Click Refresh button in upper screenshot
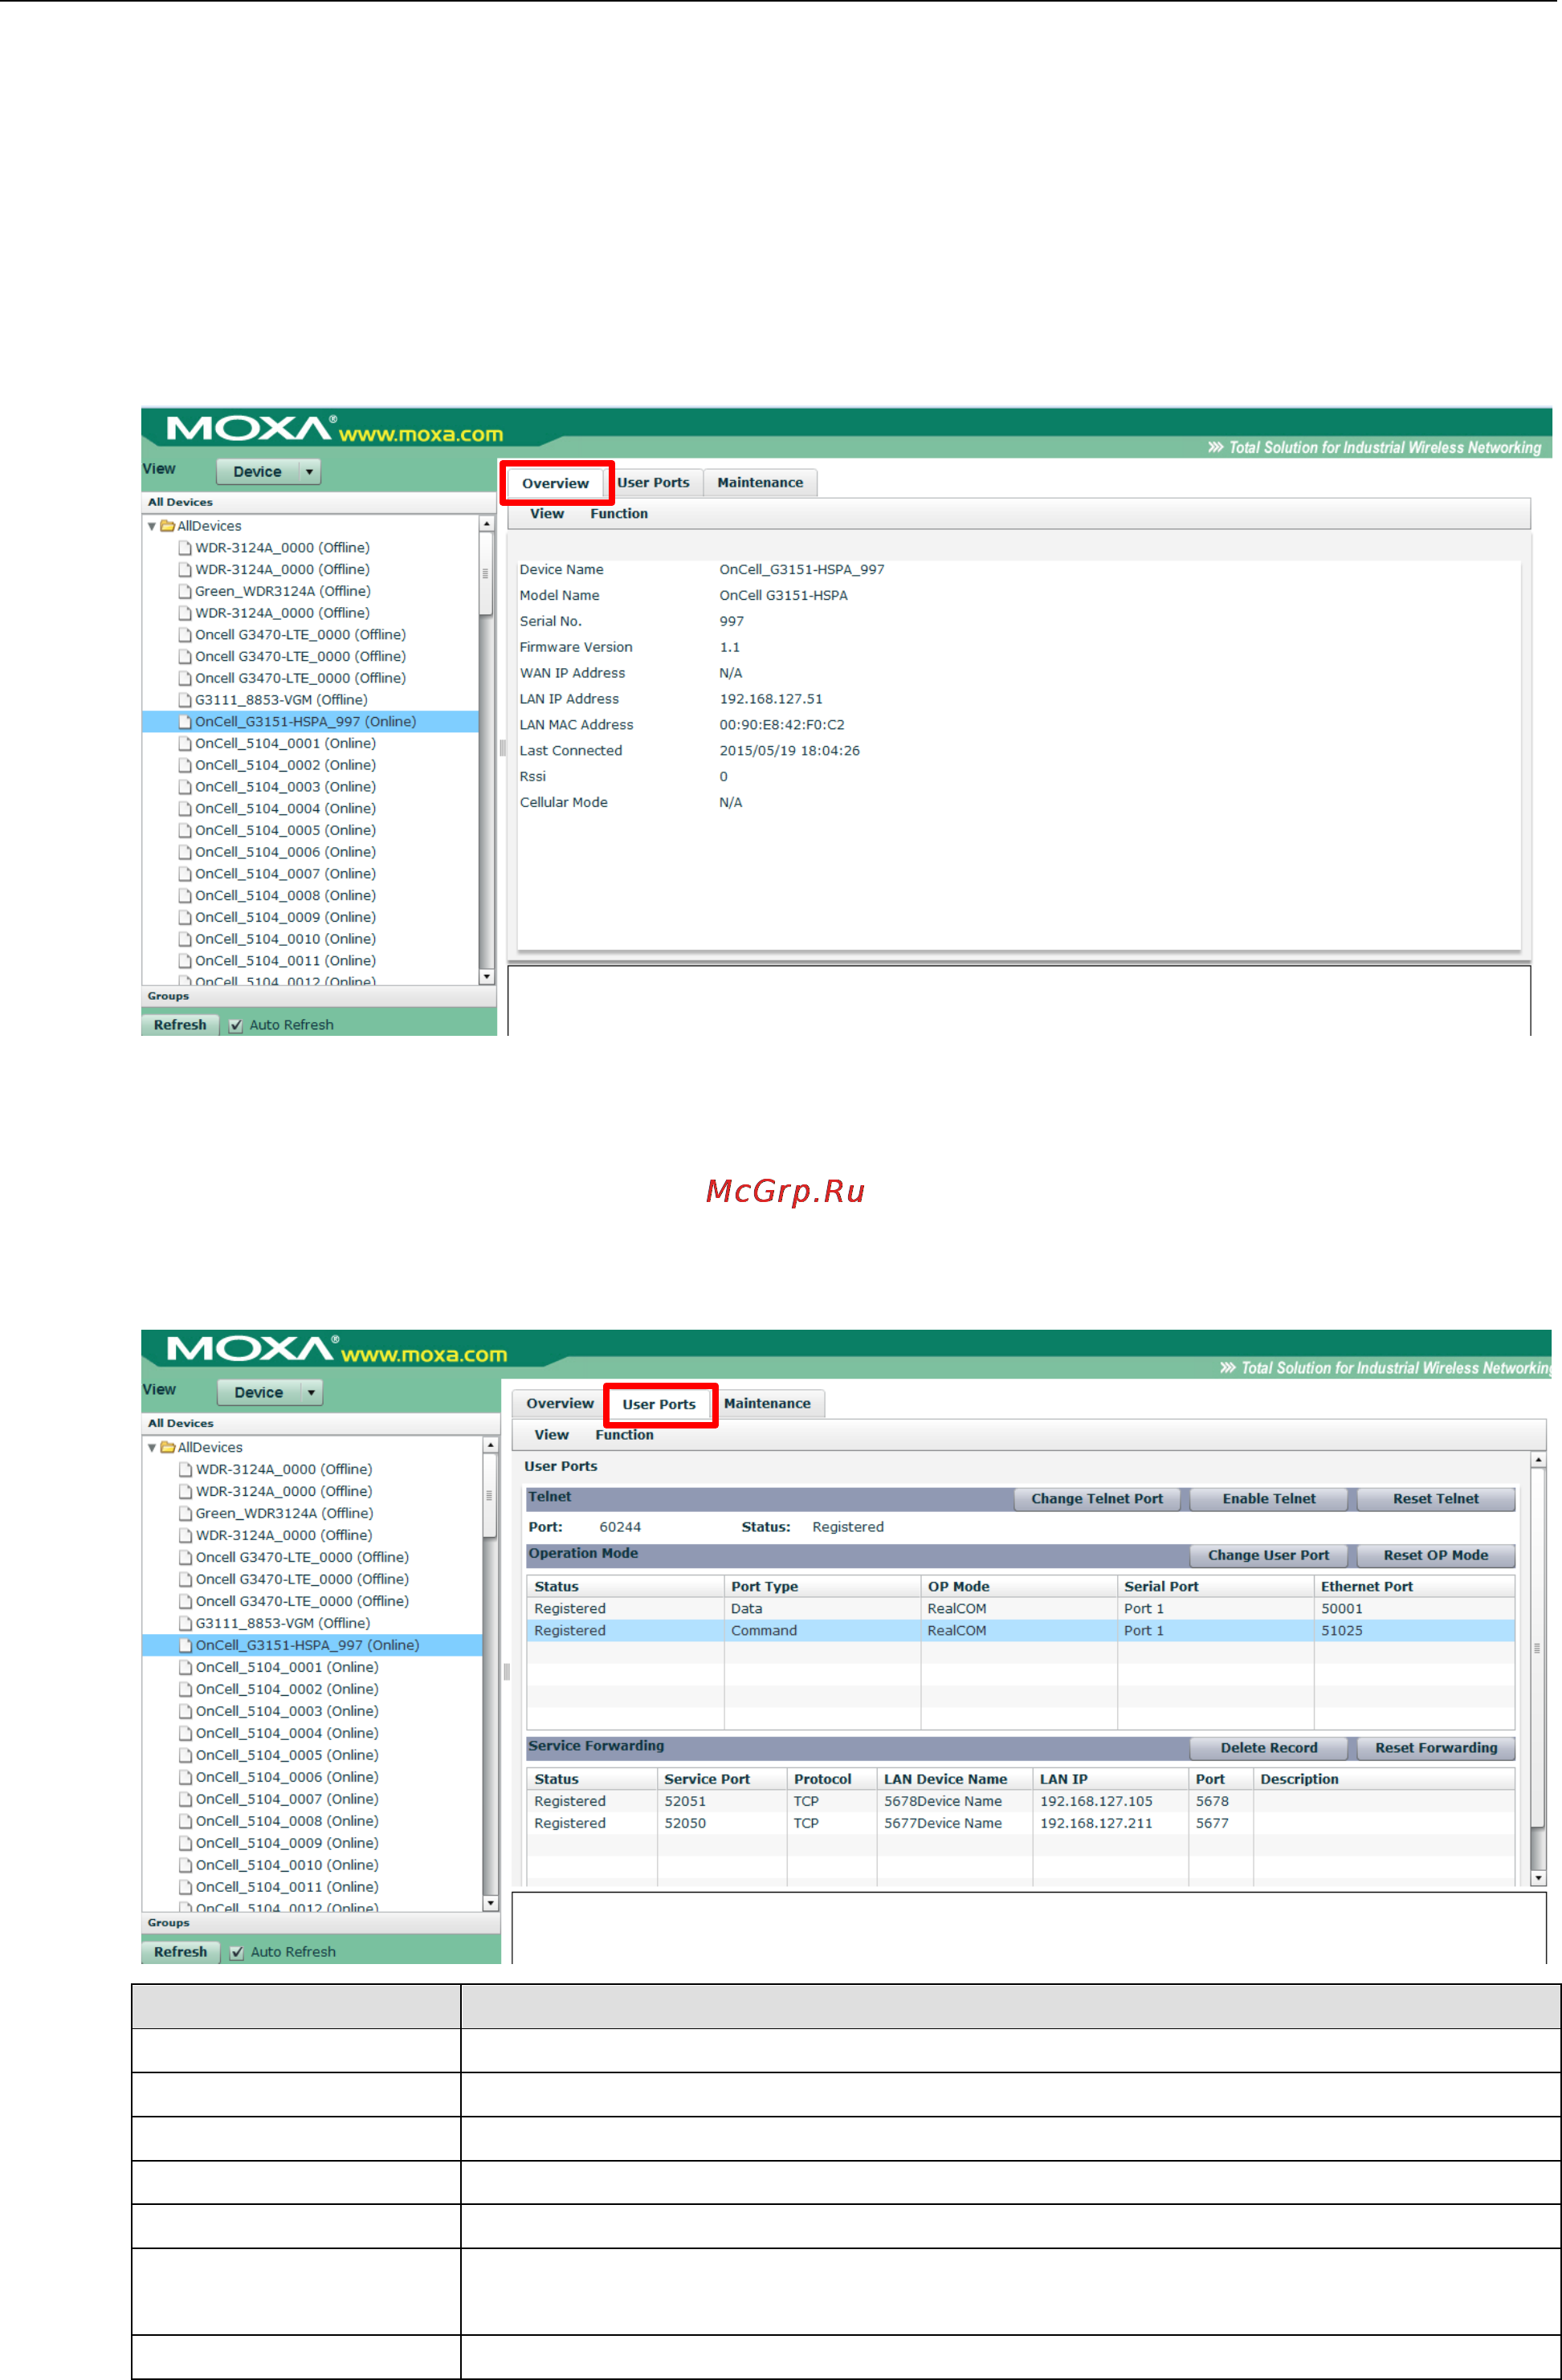Viewport: 1562px width, 2380px height. [180, 1025]
